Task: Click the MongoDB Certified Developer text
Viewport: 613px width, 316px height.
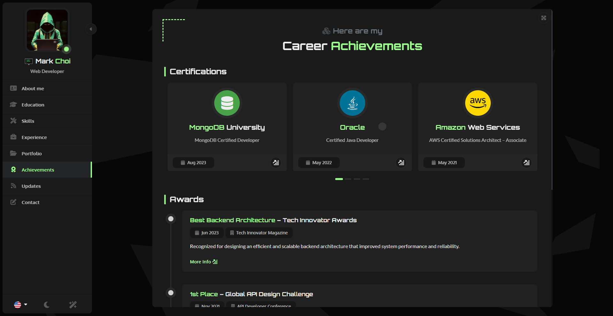Action: 227,140
